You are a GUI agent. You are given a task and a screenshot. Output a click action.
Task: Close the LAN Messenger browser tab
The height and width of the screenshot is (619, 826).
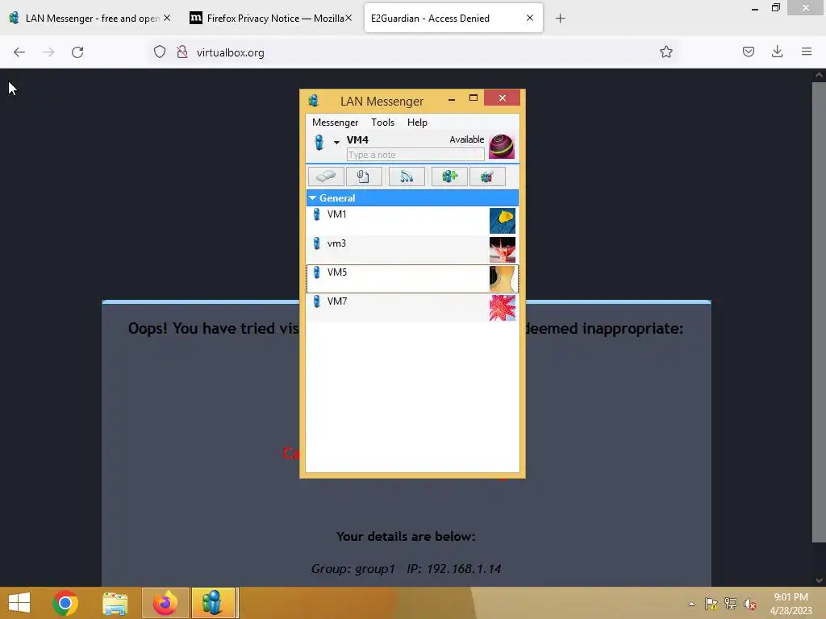[167, 18]
